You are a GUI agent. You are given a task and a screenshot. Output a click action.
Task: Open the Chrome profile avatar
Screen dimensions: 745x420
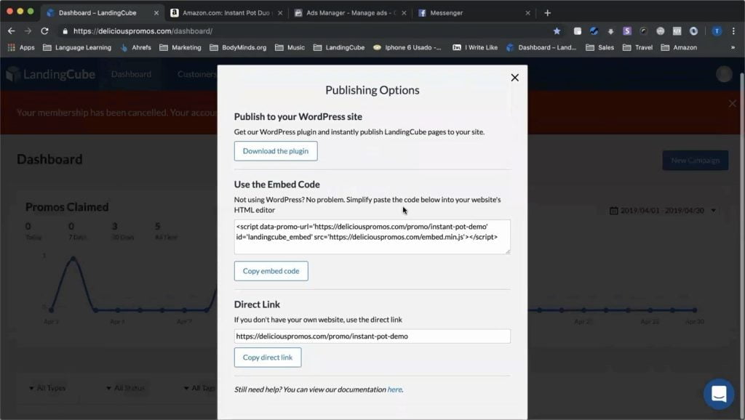(x=717, y=31)
